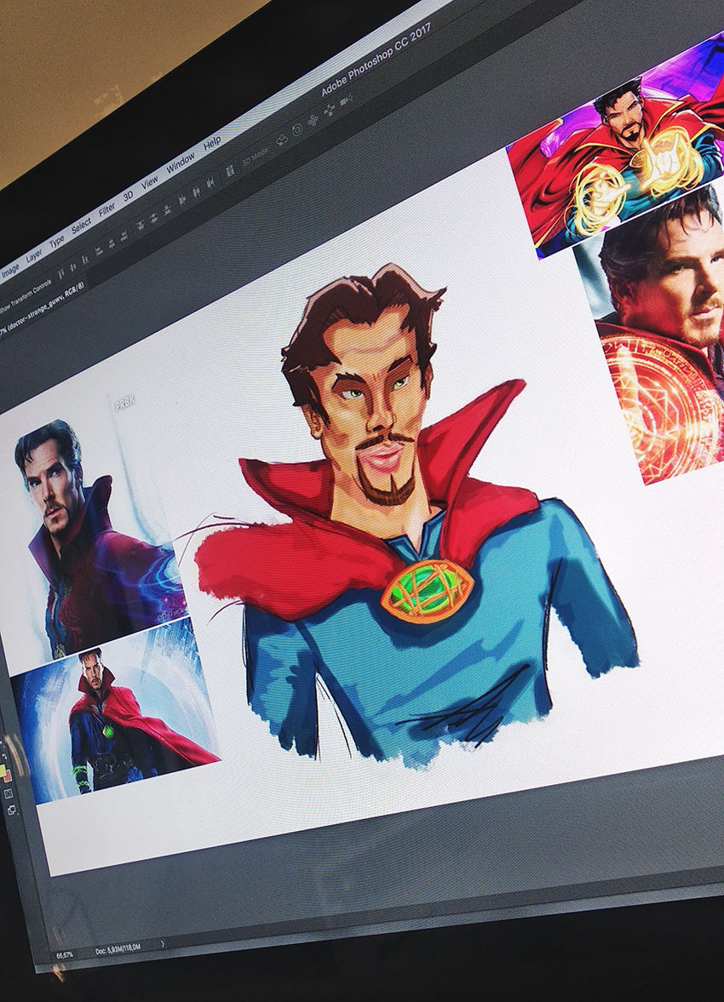Click Distribute Bottom Edges icon
Image resolution: width=724 pixels, height=1002 pixels.
pyautogui.click(x=167, y=209)
